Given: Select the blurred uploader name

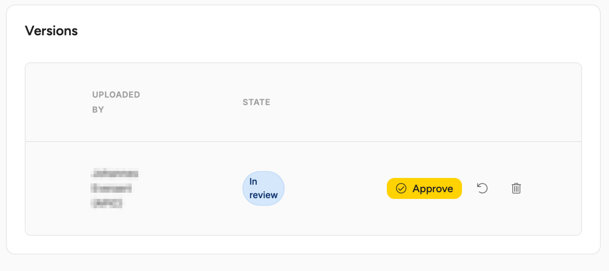Looking at the screenshot, I should point(115,188).
